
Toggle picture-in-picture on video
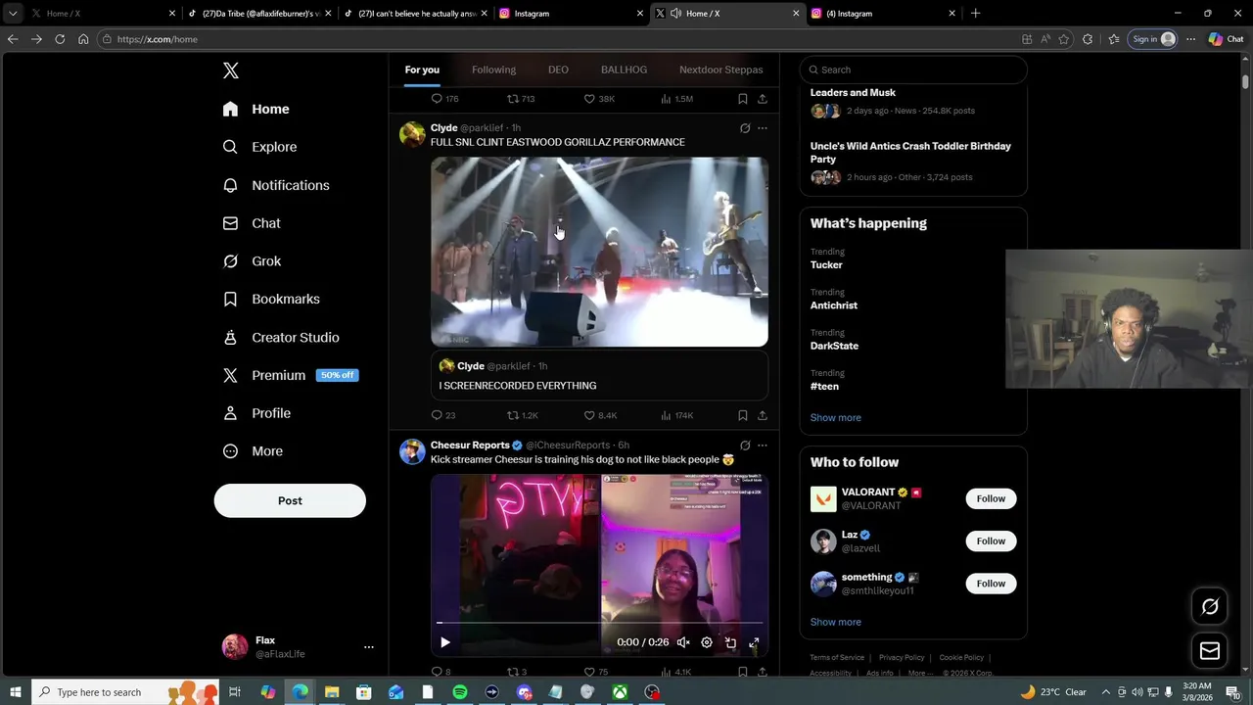(x=730, y=642)
